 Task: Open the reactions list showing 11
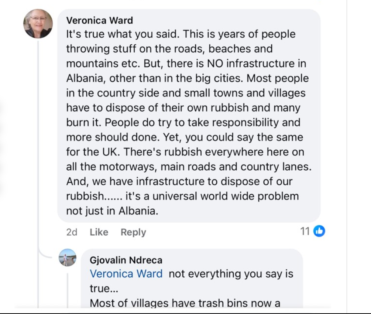[305, 232]
